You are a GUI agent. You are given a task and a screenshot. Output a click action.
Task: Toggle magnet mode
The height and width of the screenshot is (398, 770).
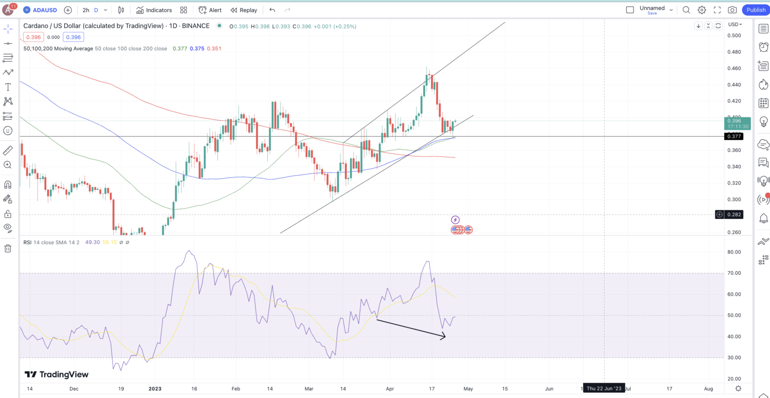point(8,185)
